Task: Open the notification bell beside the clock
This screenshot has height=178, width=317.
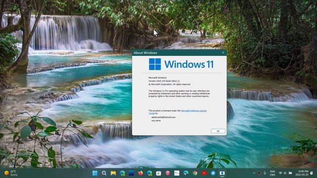Action: pyautogui.click(x=312, y=173)
